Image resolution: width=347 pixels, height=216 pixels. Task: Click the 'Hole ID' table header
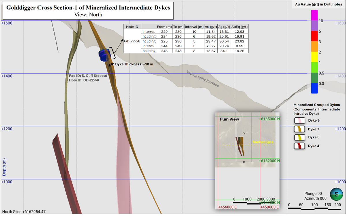132,27
